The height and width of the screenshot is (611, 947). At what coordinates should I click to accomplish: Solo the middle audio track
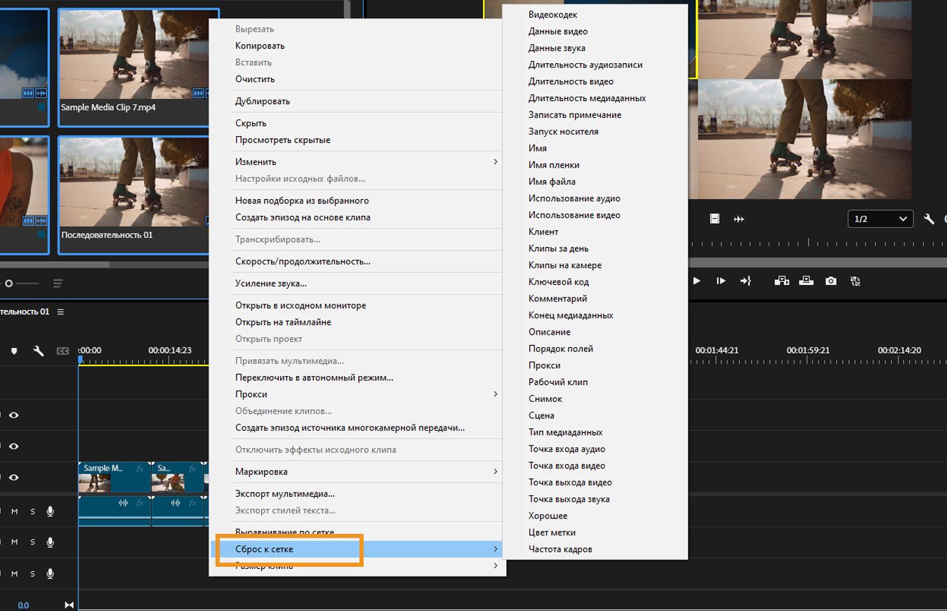[x=32, y=542]
